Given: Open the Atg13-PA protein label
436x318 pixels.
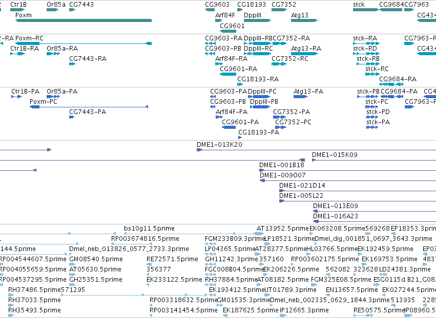Looking at the screenshot, I should (x=308, y=92).
